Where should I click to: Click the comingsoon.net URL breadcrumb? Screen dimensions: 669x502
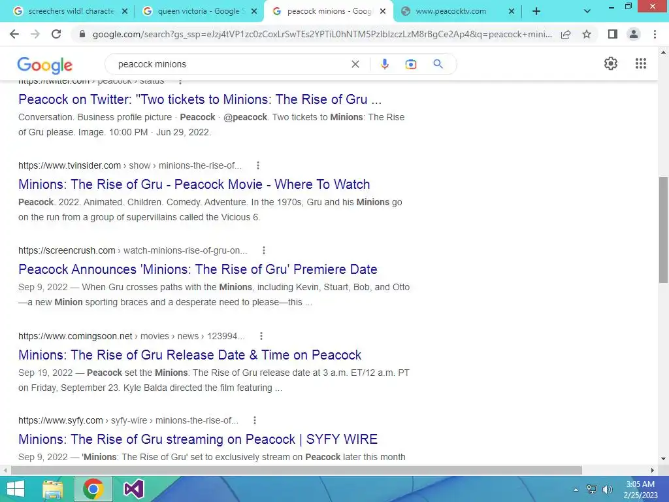click(x=131, y=336)
